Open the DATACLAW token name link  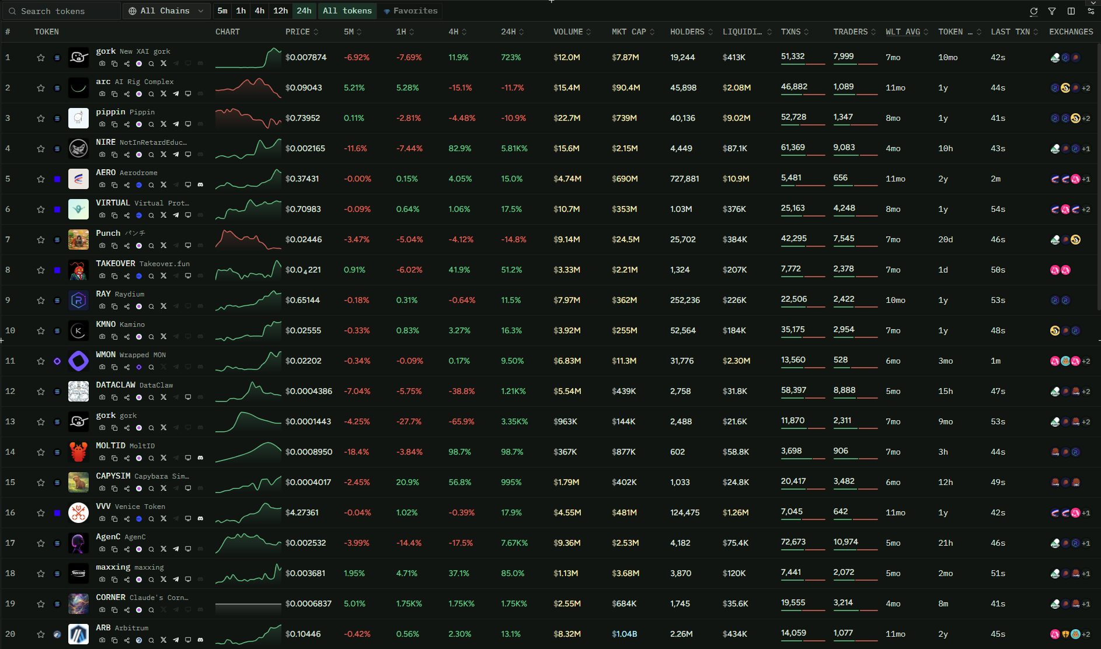pyautogui.click(x=116, y=385)
